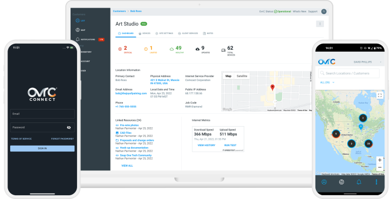Open the Map icon in sidebar
Image resolution: width=392 pixels, height=199 pixels.
pos(78,30)
